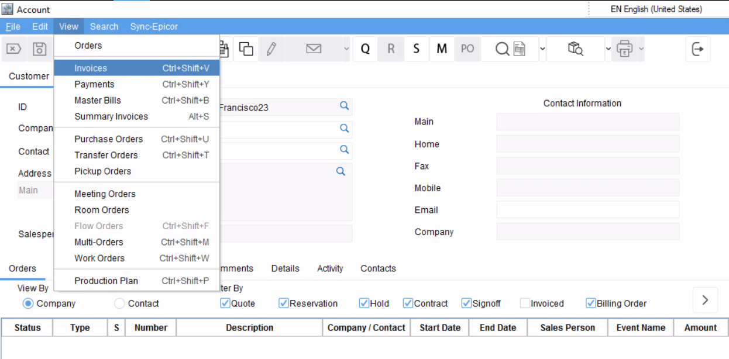Choose Invoices from the View menu
729x359 pixels.
point(91,68)
